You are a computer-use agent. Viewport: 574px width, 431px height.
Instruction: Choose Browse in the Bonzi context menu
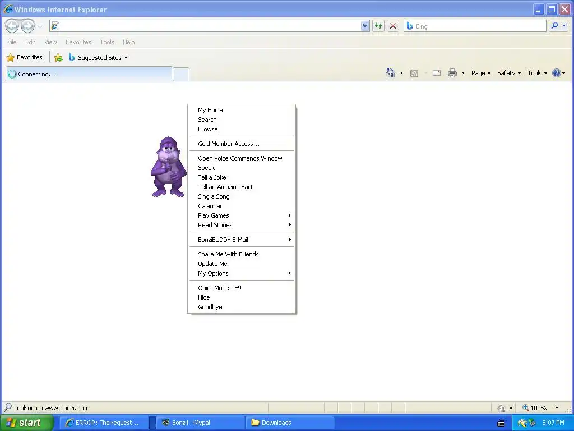click(242, 129)
